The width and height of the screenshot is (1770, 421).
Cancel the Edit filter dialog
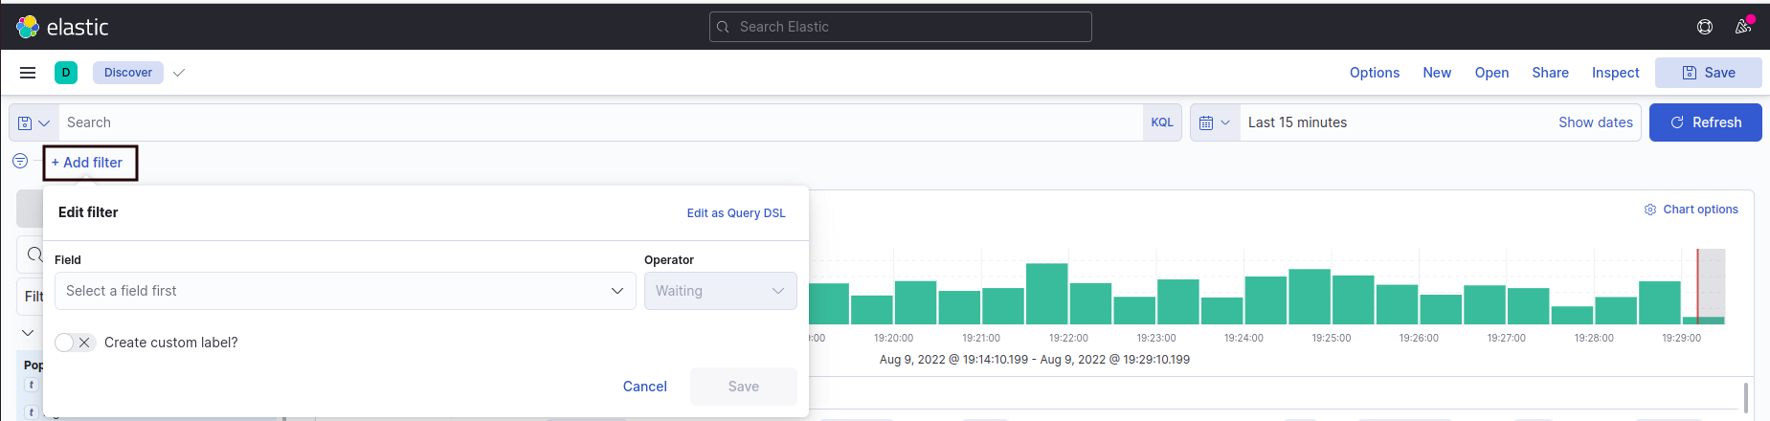(644, 387)
